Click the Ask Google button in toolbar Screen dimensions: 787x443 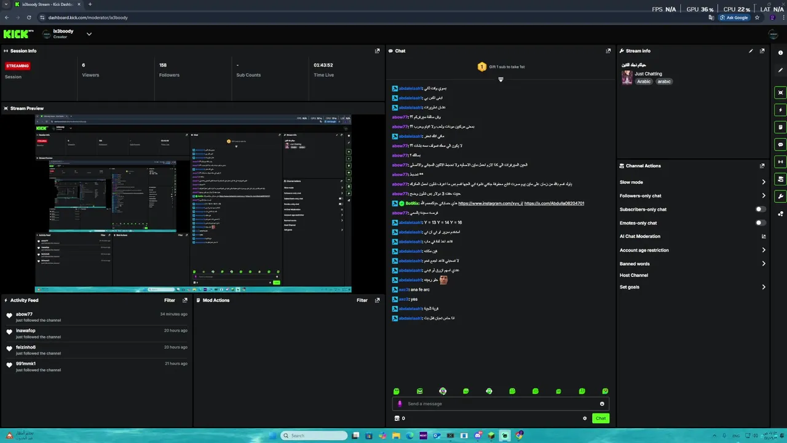pyautogui.click(x=734, y=17)
